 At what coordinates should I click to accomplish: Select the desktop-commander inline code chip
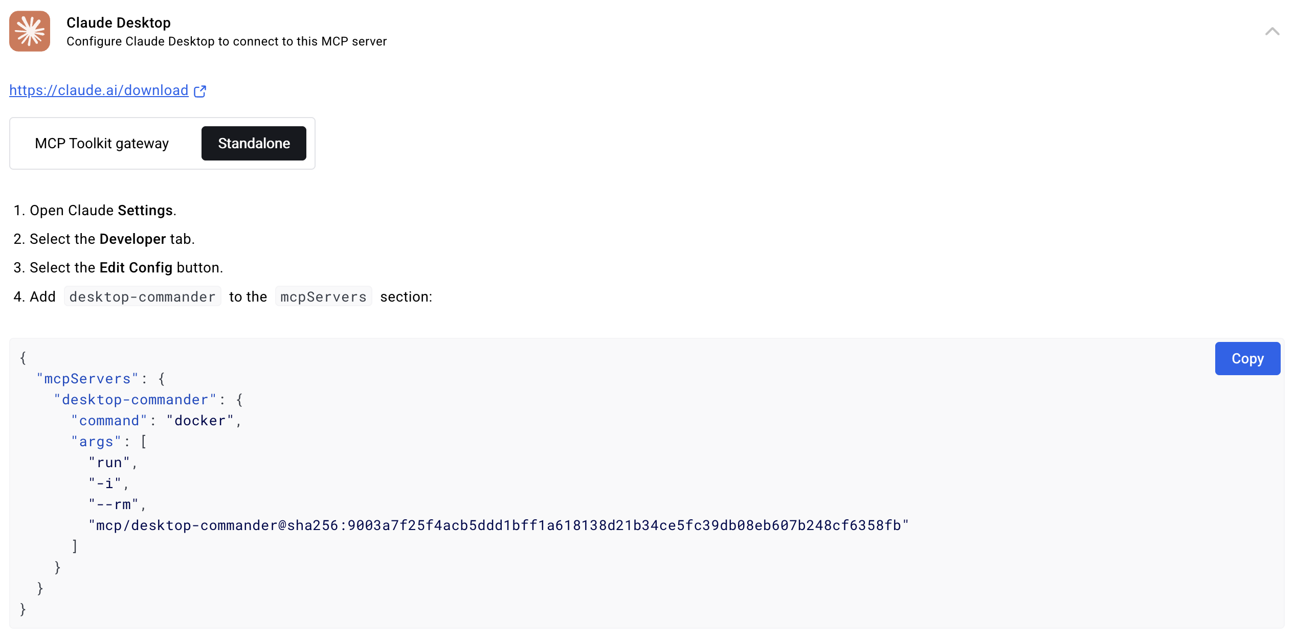coord(142,296)
